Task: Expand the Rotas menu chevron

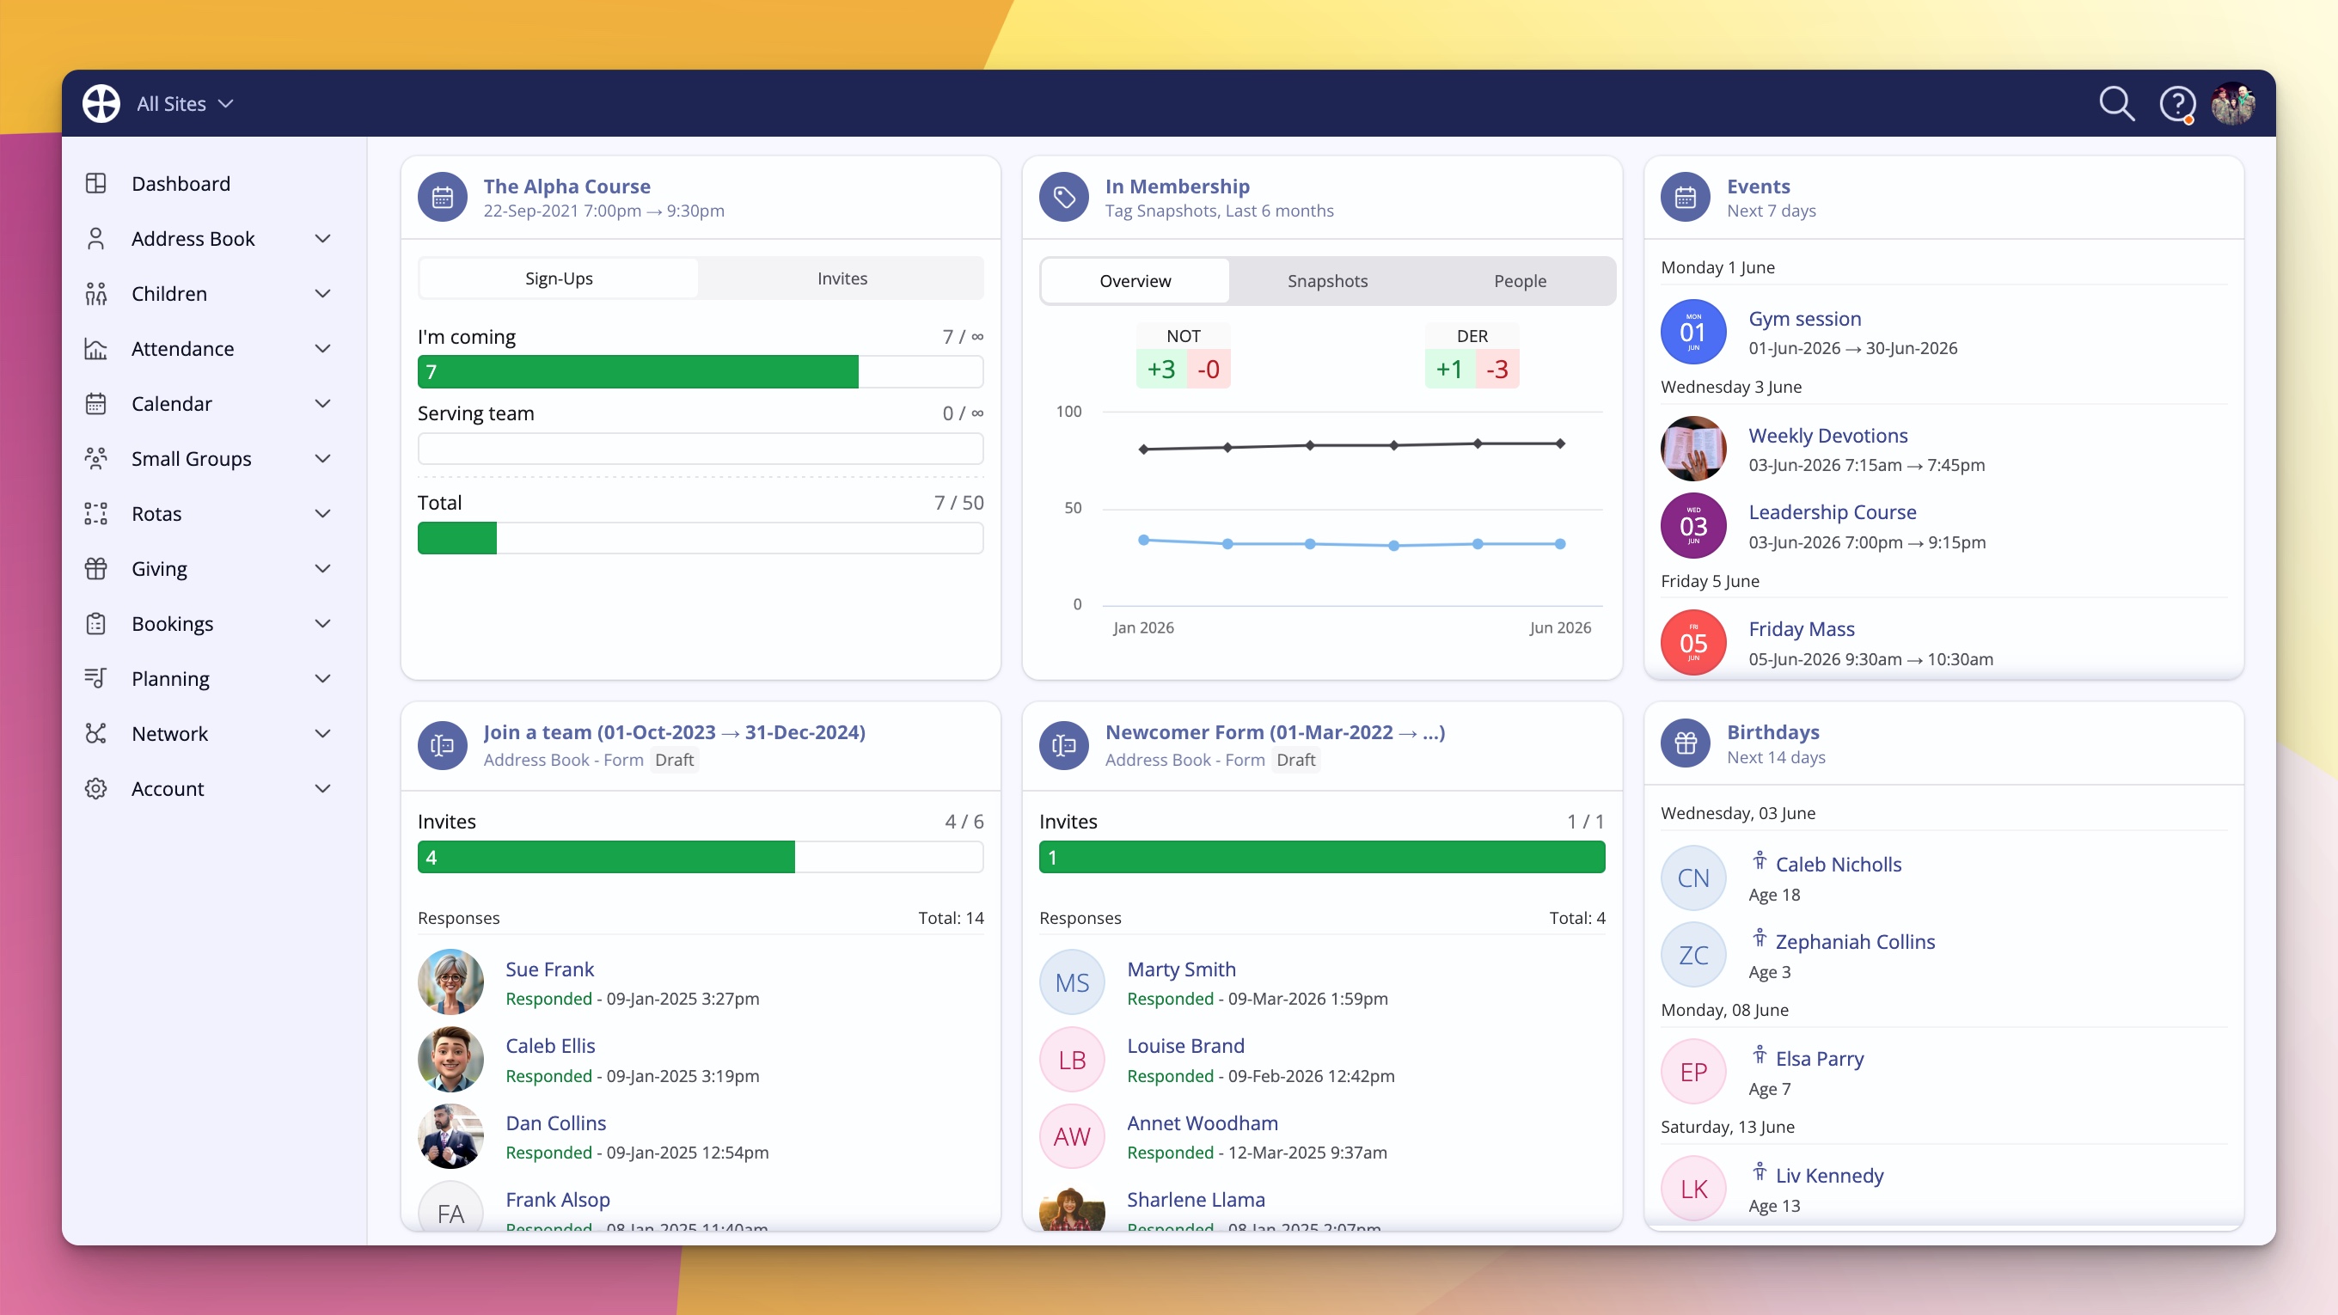Action: click(322, 514)
